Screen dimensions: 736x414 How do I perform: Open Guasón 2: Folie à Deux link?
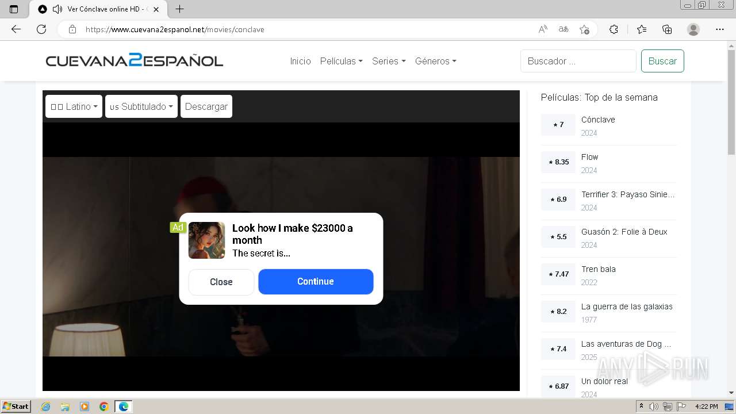pos(624,232)
